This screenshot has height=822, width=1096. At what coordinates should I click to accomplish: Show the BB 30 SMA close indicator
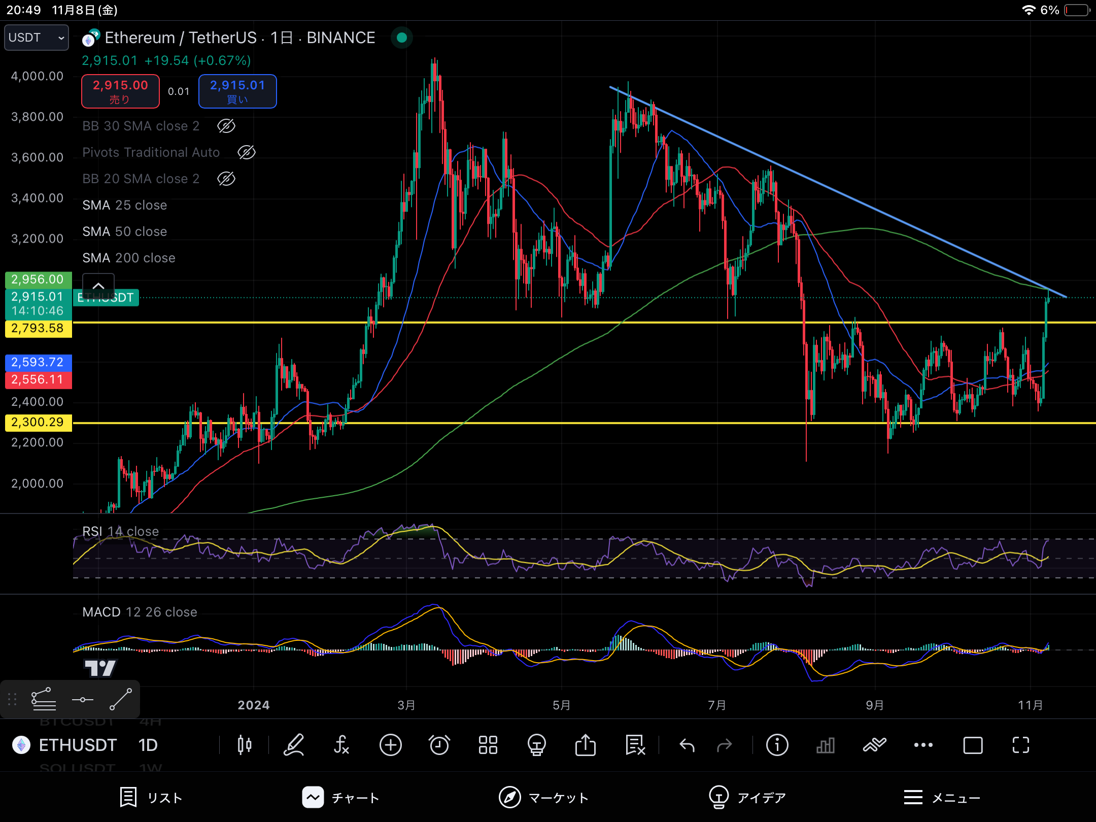[226, 126]
